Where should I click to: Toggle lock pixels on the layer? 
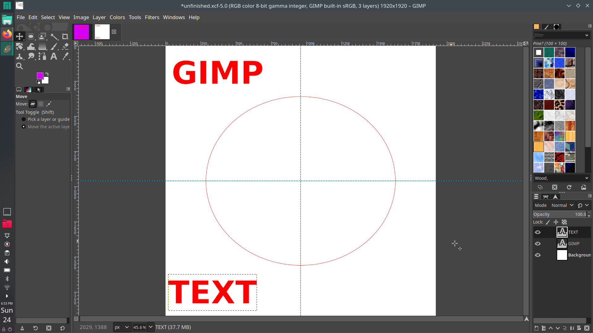[548, 222]
